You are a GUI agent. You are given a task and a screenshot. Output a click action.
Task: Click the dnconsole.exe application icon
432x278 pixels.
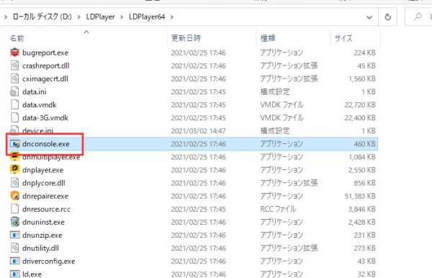tap(14, 144)
